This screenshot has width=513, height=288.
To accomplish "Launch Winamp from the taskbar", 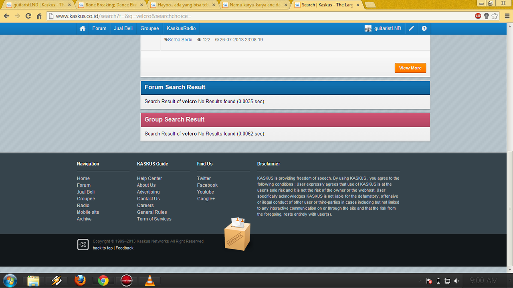I will tap(57, 281).
